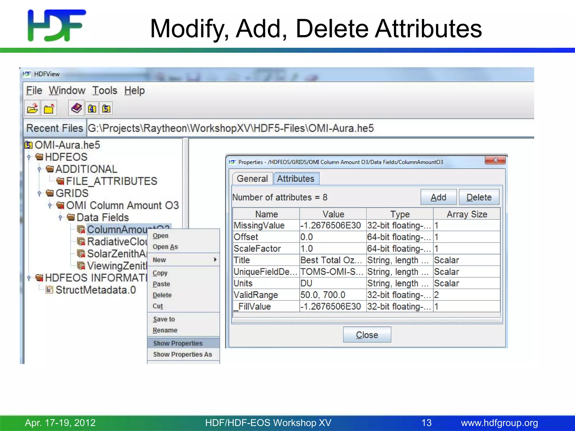Click the Close file toolbar icon
Viewport: 575px width, 431px height.
tap(49, 108)
